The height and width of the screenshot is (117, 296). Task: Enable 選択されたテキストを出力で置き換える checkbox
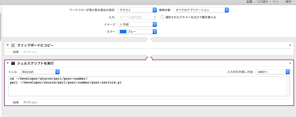[163, 17]
